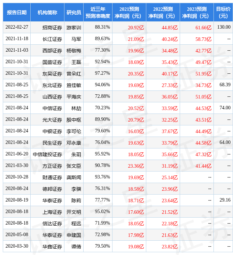Click researcher name 陈莉
This screenshot has height=255, width=233.
click(x=76, y=201)
